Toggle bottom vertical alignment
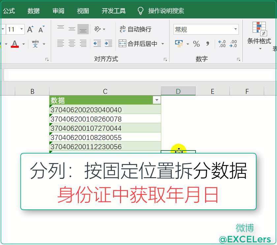 click(83, 29)
